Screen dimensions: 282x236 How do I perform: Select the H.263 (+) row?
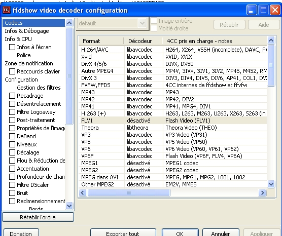172,113
